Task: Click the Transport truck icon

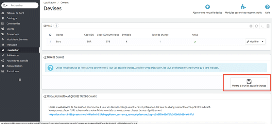Action: pyautogui.click(x=3, y=45)
